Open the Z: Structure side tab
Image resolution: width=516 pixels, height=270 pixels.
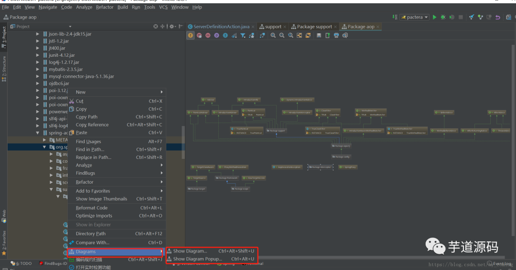tap(4, 69)
